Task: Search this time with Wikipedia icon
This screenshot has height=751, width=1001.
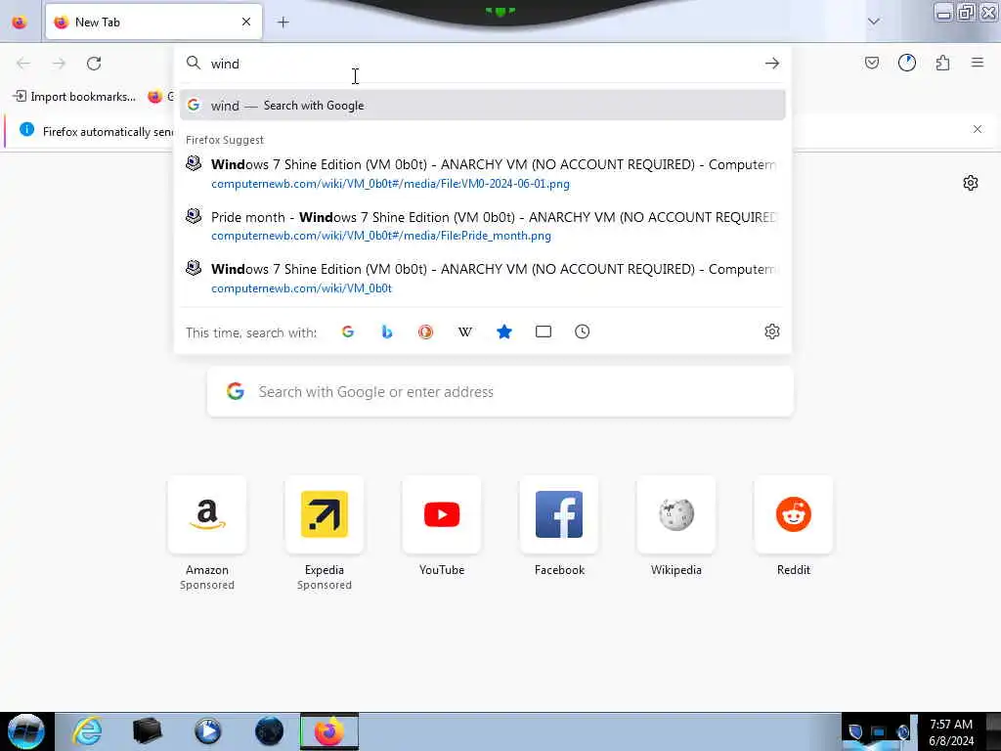Action: tap(464, 331)
